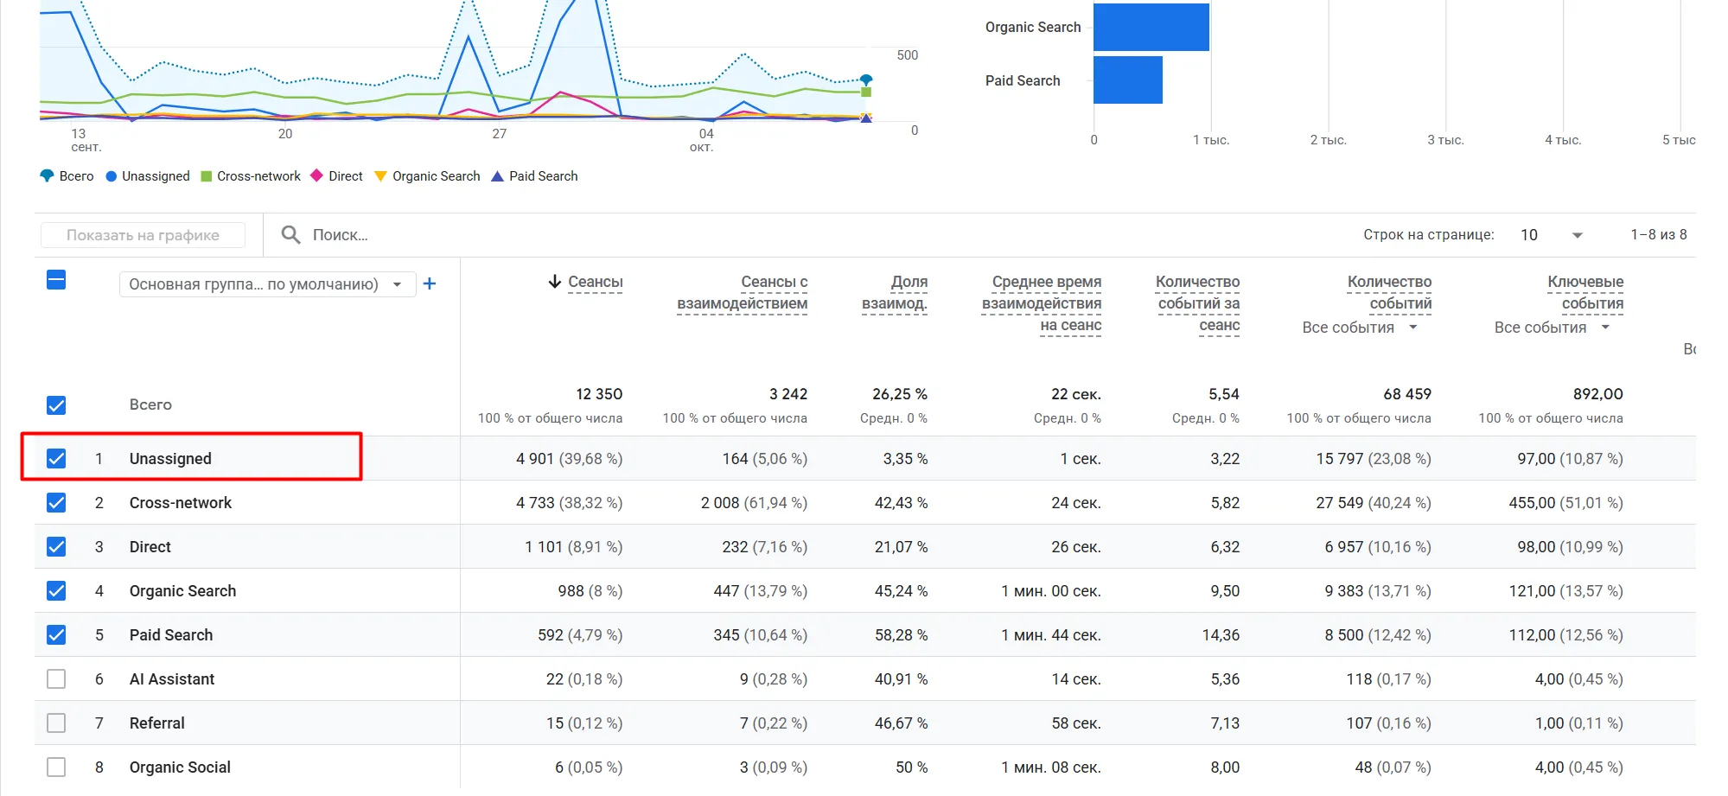Open the rows per page dropdown

coord(1552,235)
